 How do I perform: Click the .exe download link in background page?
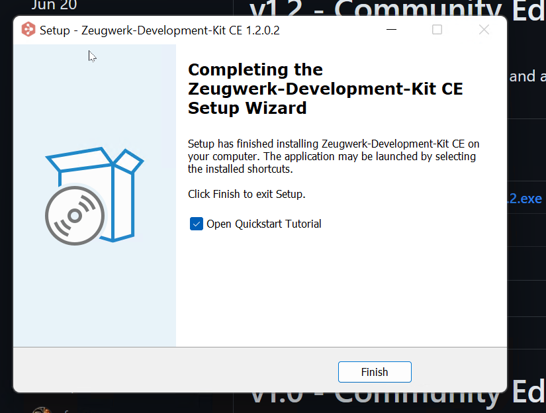pyautogui.click(x=525, y=199)
